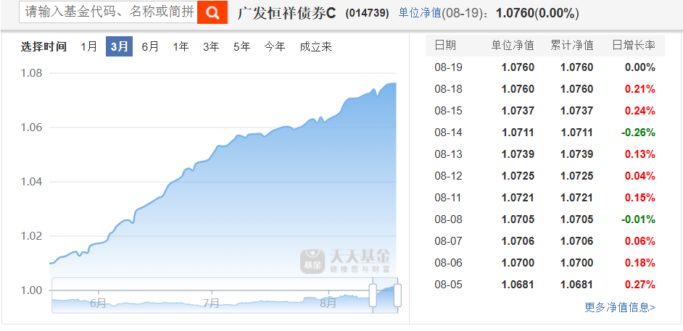
Task: Click the 08-11 date cell
Action: pos(448,198)
